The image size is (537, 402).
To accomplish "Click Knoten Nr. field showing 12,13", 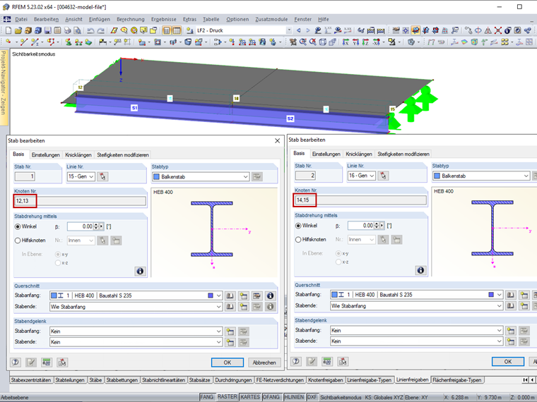I will click(x=80, y=201).
